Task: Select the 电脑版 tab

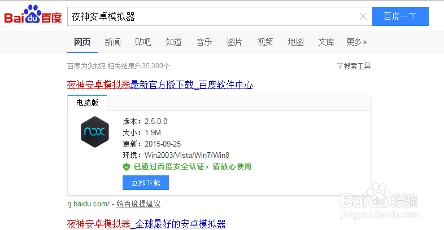Action: tap(87, 103)
